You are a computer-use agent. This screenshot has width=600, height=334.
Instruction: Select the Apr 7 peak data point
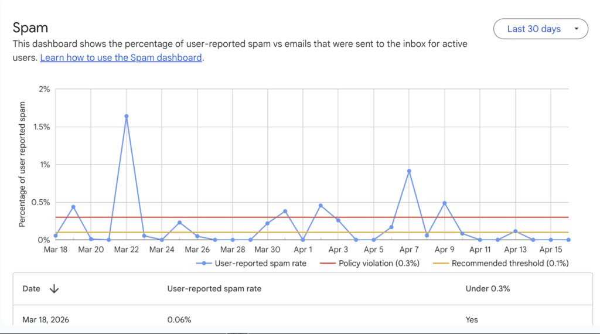409,171
